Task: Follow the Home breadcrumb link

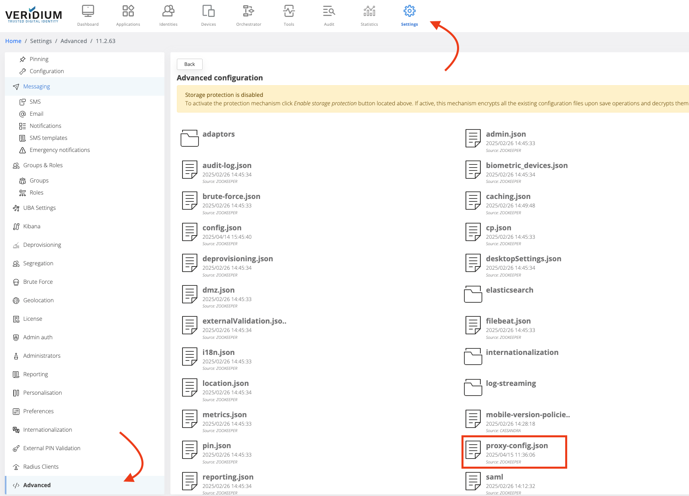Action: click(13, 41)
